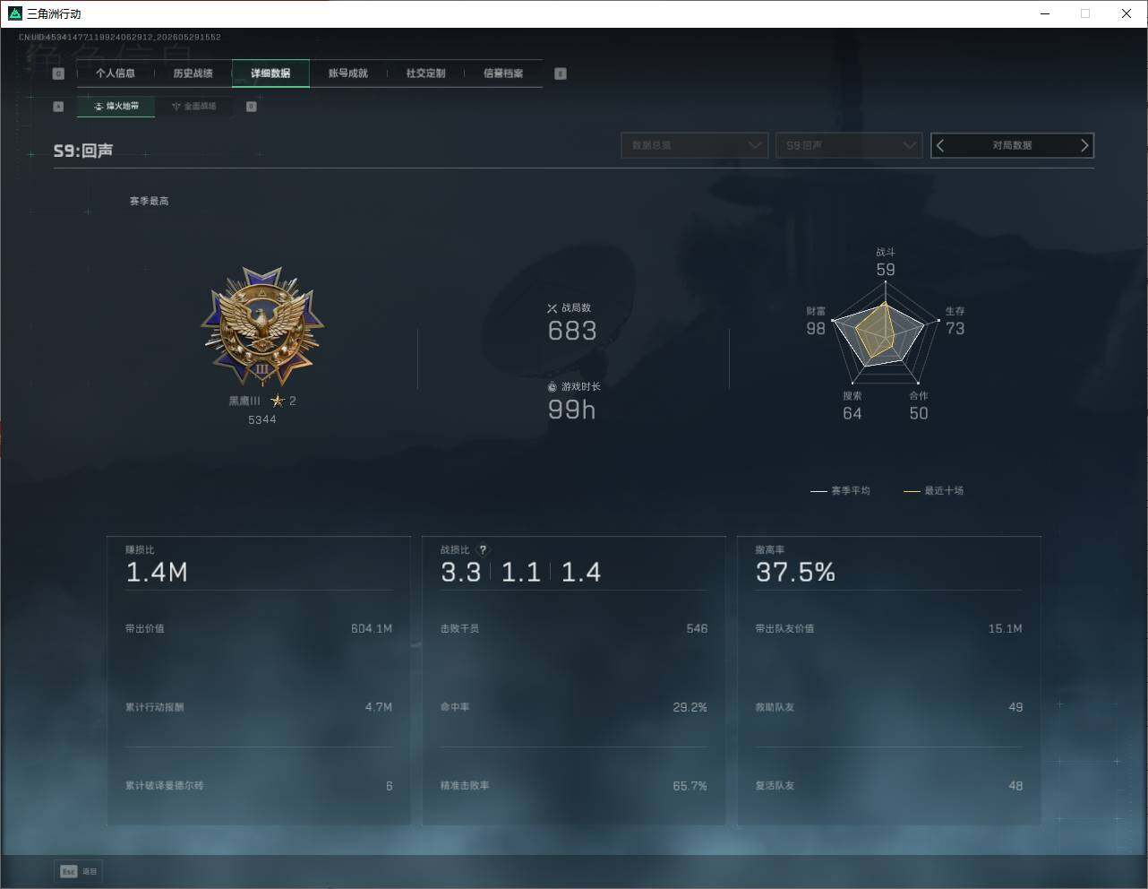Click the radar chart pentagon

(x=886, y=332)
